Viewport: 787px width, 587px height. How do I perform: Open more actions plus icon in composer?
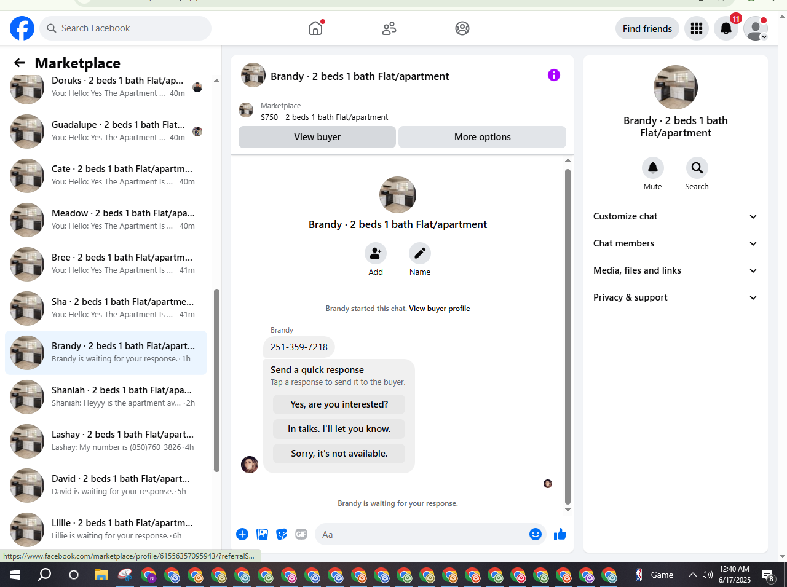tap(242, 534)
